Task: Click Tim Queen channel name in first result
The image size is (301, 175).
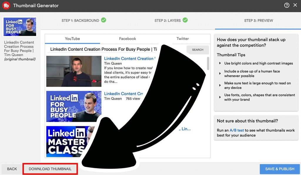Action: [113, 63]
